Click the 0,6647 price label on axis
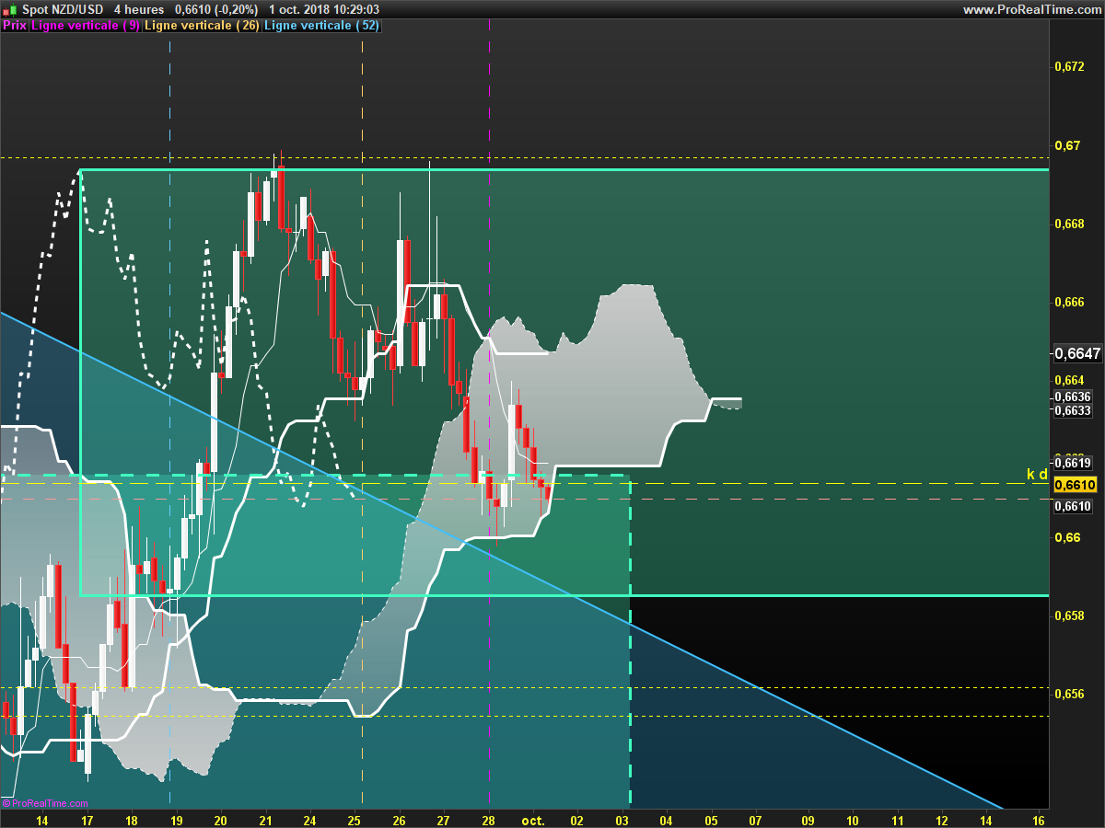The width and height of the screenshot is (1105, 828). tap(1077, 353)
